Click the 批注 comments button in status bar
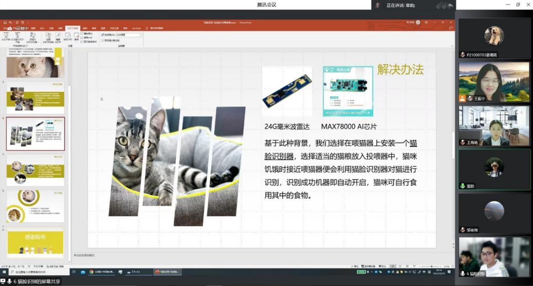The height and width of the screenshot is (286, 533). coord(383,266)
